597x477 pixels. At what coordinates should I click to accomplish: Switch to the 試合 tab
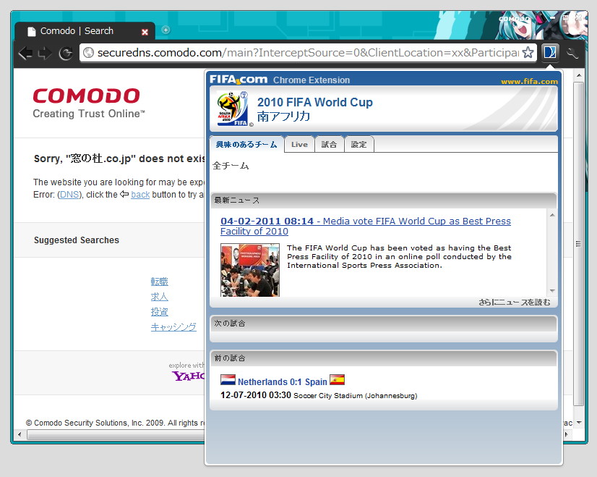[329, 145]
